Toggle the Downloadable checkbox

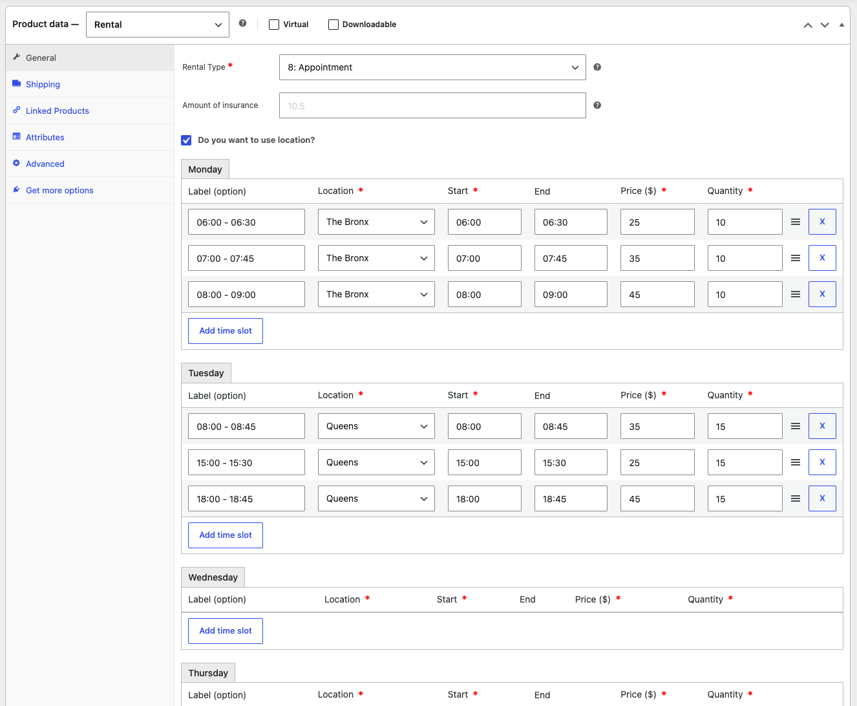(333, 25)
